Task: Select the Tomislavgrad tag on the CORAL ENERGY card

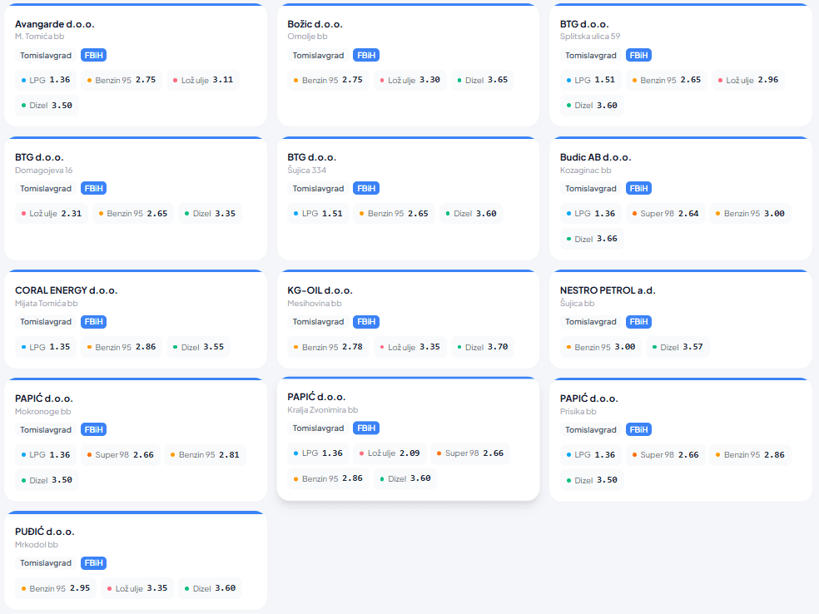Action: pyautogui.click(x=46, y=322)
